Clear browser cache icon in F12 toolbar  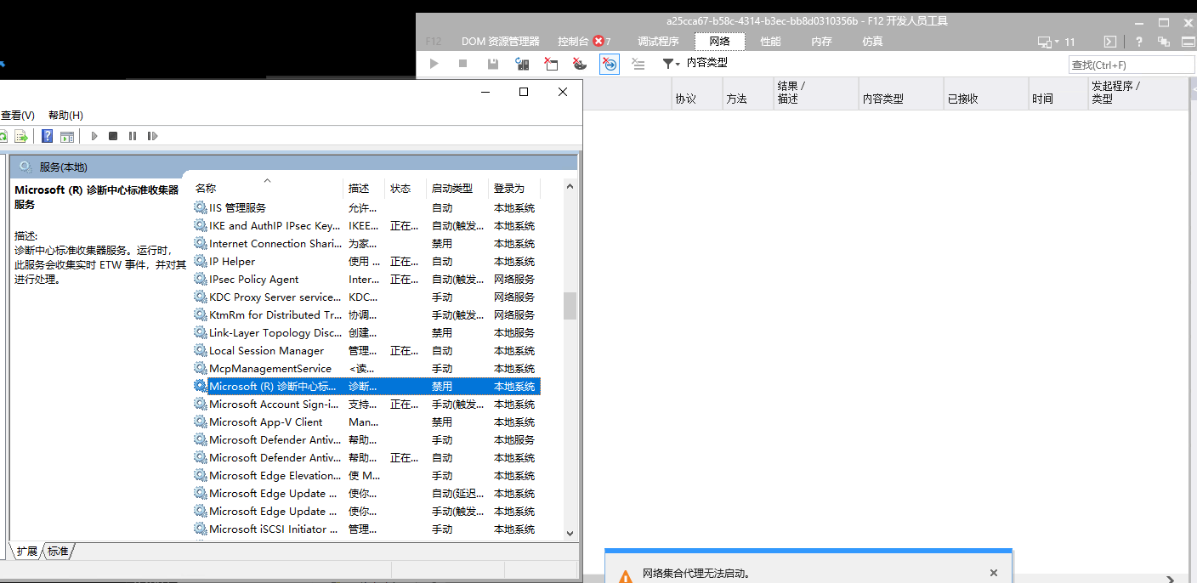click(x=552, y=64)
